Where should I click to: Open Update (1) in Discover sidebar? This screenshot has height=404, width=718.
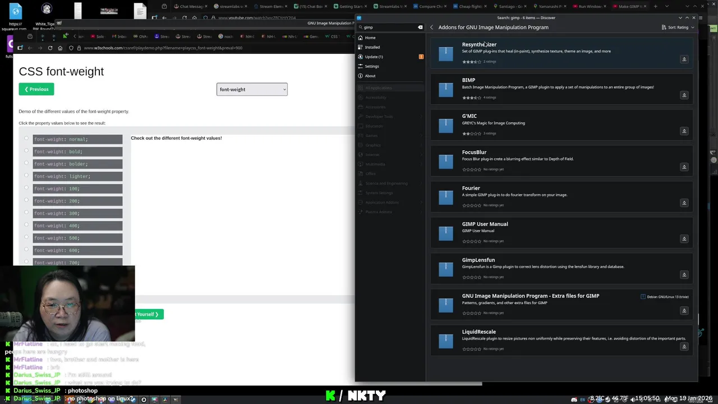[x=390, y=57]
